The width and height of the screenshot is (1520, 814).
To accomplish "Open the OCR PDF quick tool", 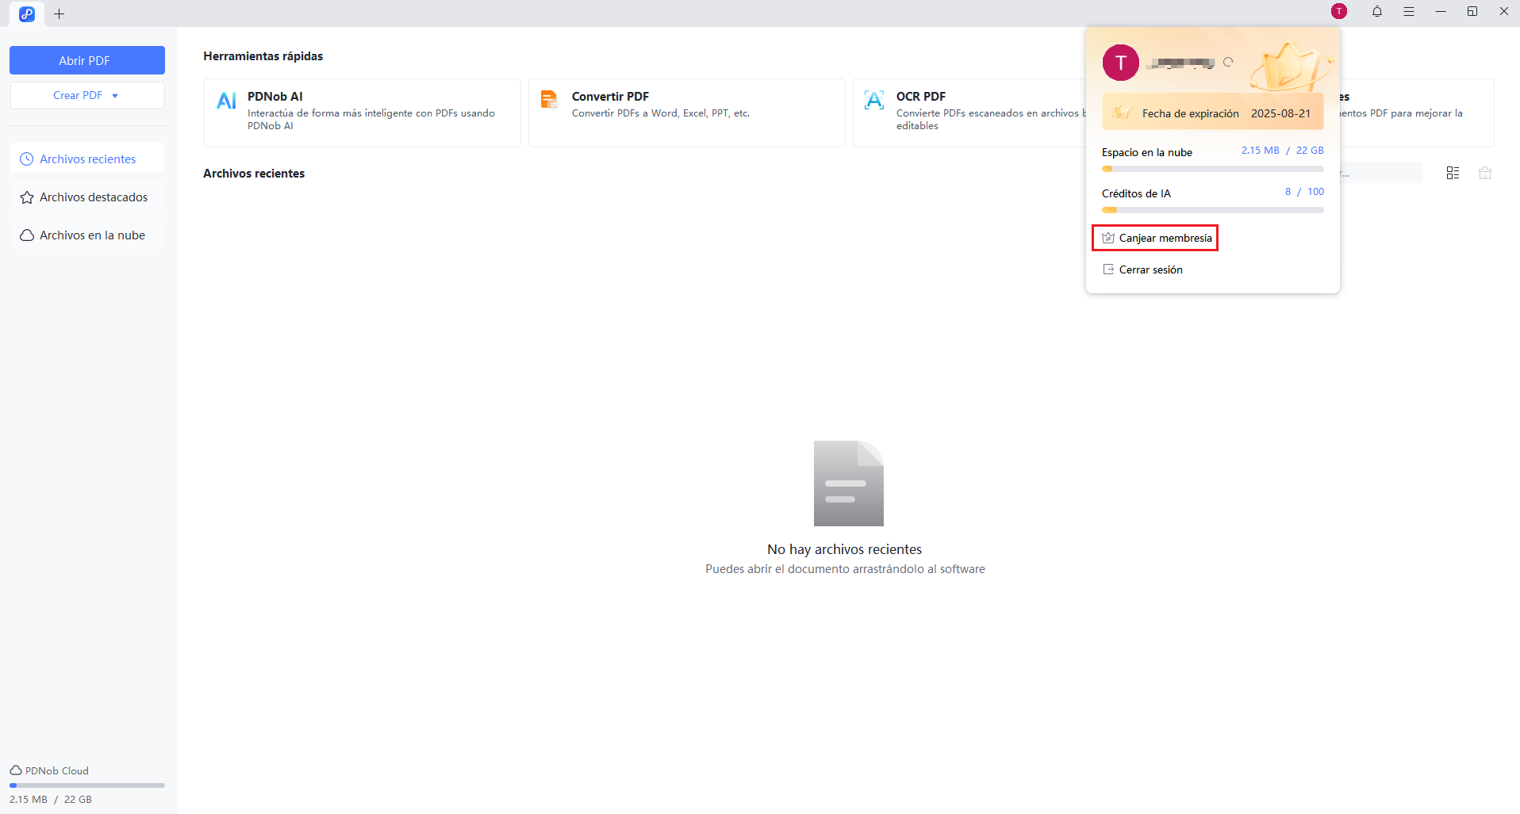I will point(969,113).
